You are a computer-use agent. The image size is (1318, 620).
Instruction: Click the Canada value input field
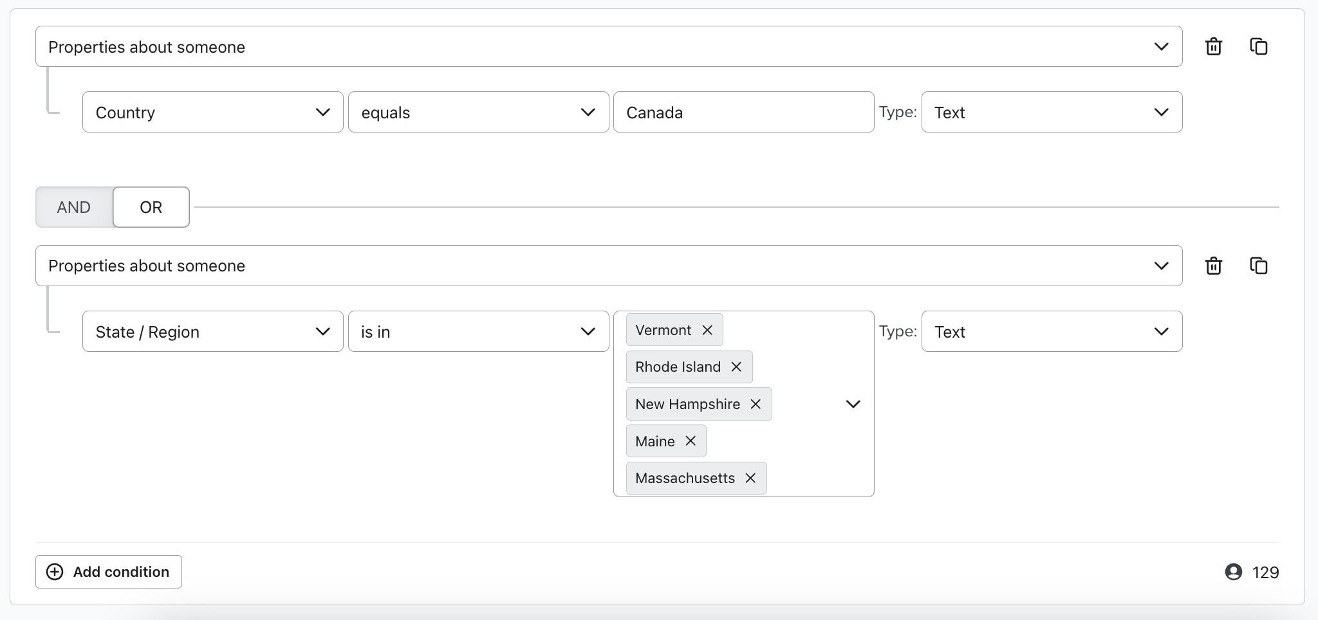pyautogui.click(x=743, y=112)
